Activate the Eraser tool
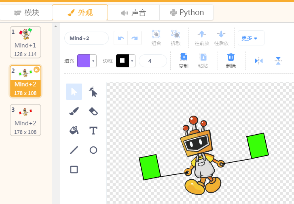The width and height of the screenshot is (294, 204). (x=93, y=111)
